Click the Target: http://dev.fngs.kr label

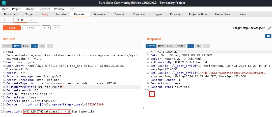pyautogui.click(x=249, y=28)
